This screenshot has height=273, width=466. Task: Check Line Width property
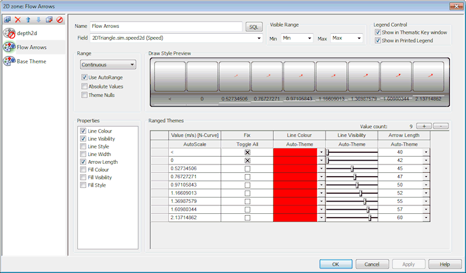pos(83,154)
